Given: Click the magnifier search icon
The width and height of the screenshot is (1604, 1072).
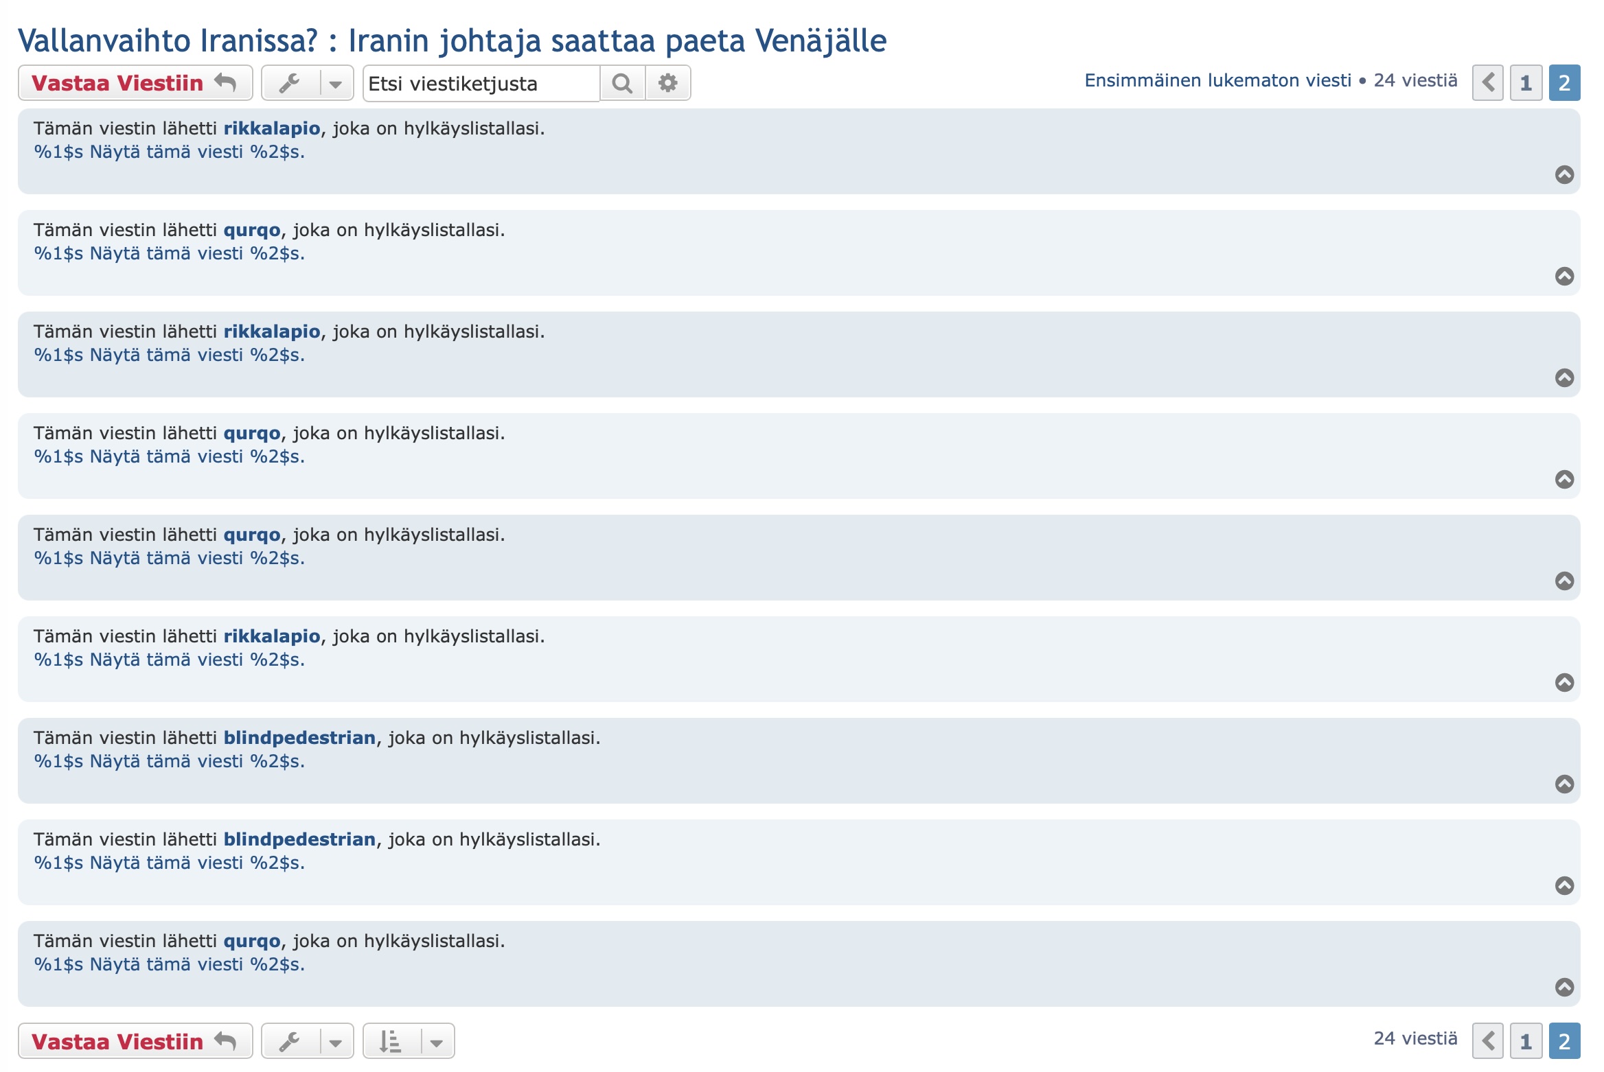Looking at the screenshot, I should click(622, 83).
